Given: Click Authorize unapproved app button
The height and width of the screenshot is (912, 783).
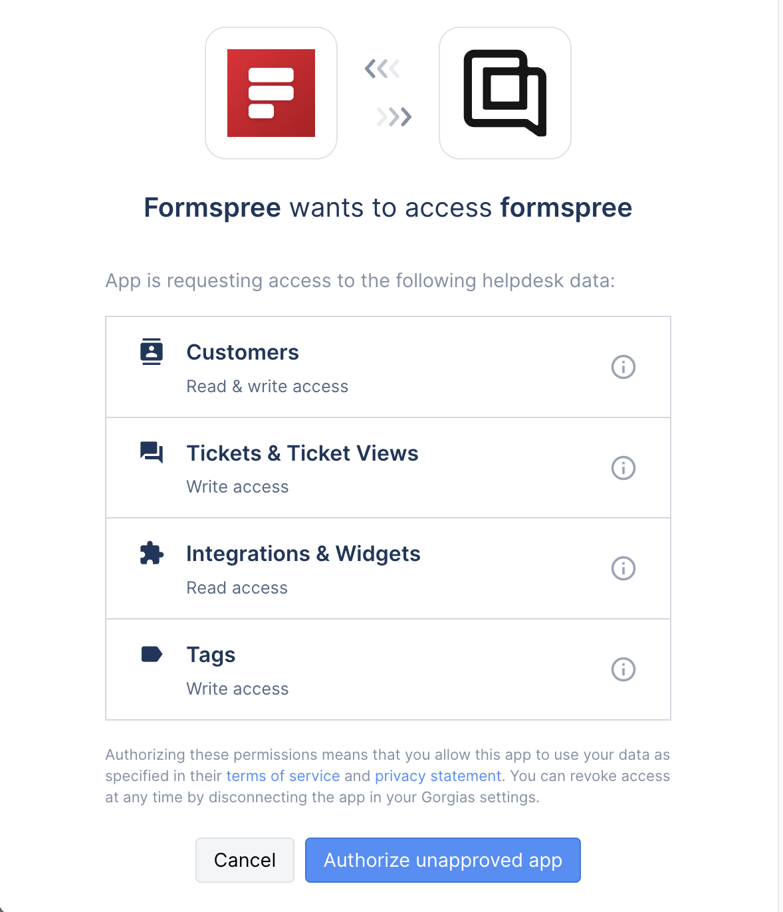Looking at the screenshot, I should [443, 860].
